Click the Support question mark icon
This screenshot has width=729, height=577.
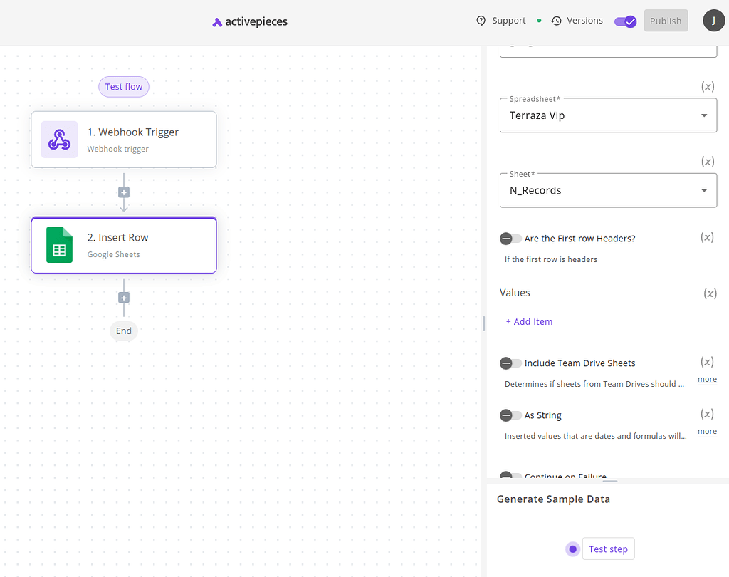[481, 21]
